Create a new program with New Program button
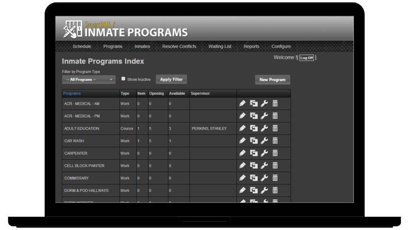The width and height of the screenshot is (409, 230). pyautogui.click(x=272, y=79)
